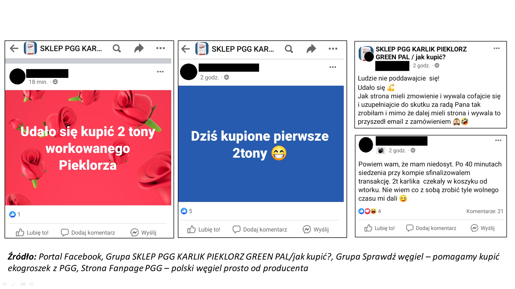Toggle Lubię to! on the 'Powiem wam' post

(x=380, y=228)
